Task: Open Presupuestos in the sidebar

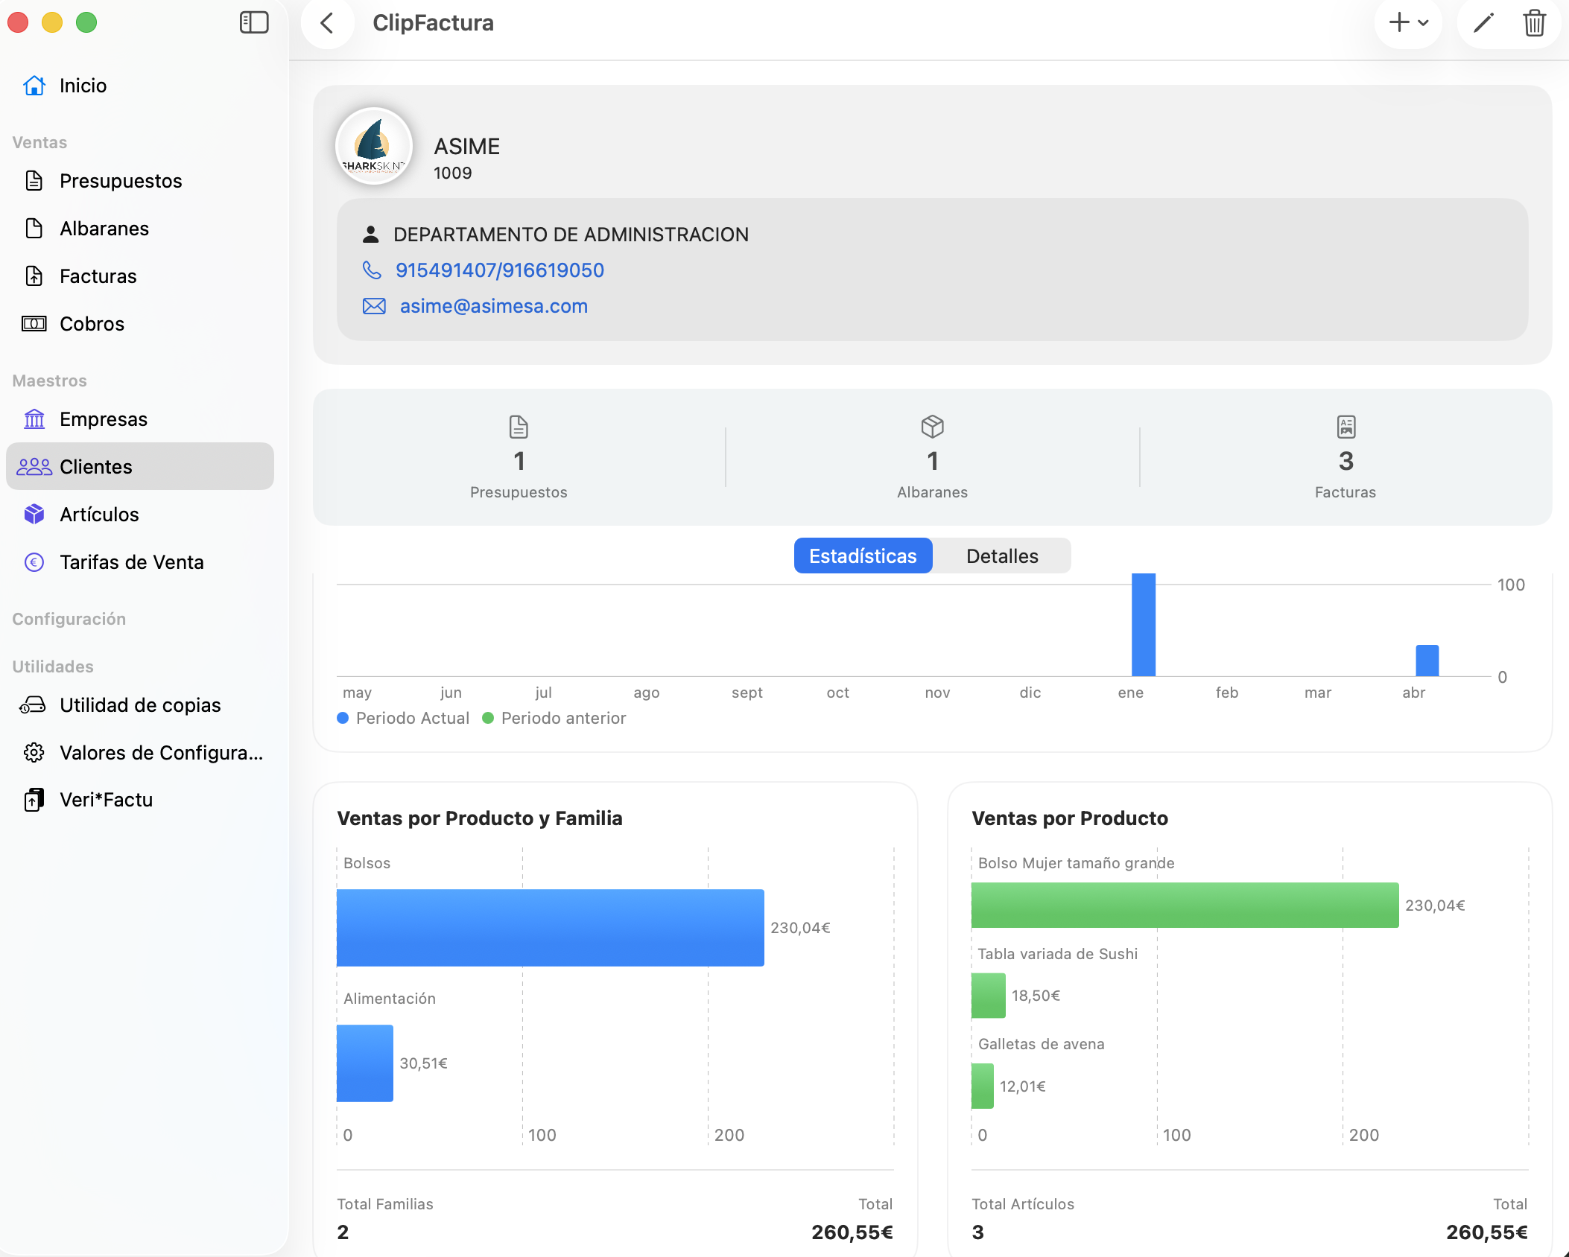Action: pos(120,181)
